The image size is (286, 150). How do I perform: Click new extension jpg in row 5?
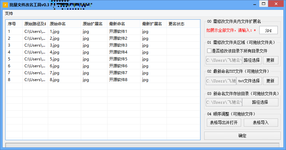(x=153, y=59)
